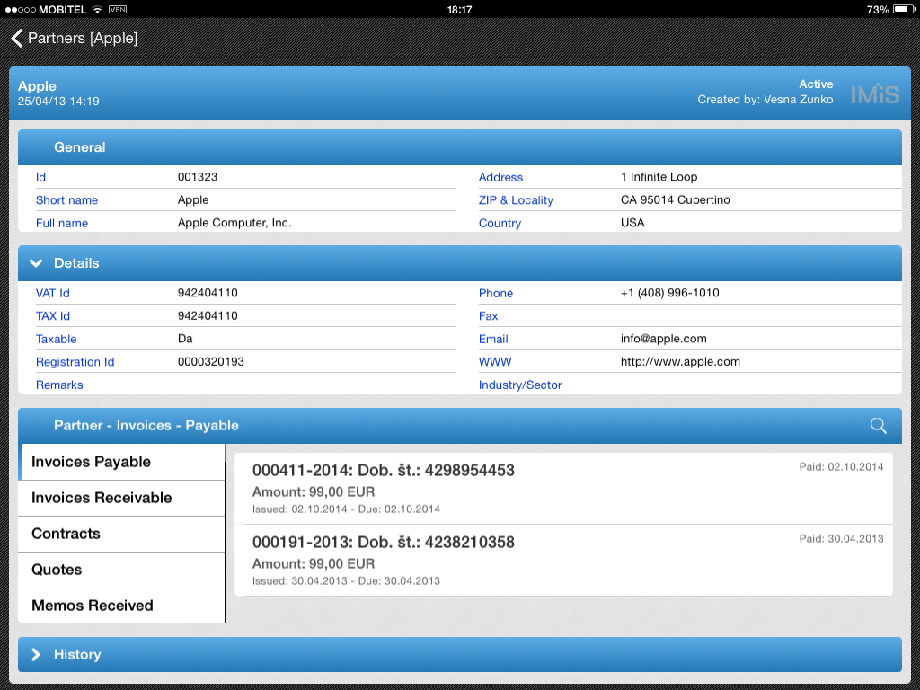Tap the ZIP & Locality label
Image resolution: width=920 pixels, height=690 pixels.
click(516, 200)
